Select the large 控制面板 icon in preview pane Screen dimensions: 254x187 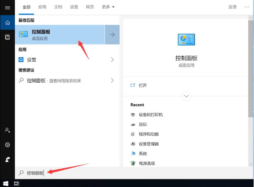click(186, 40)
